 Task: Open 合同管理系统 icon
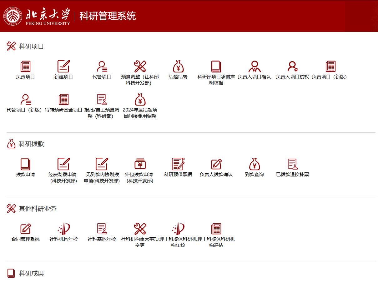pos(25,229)
